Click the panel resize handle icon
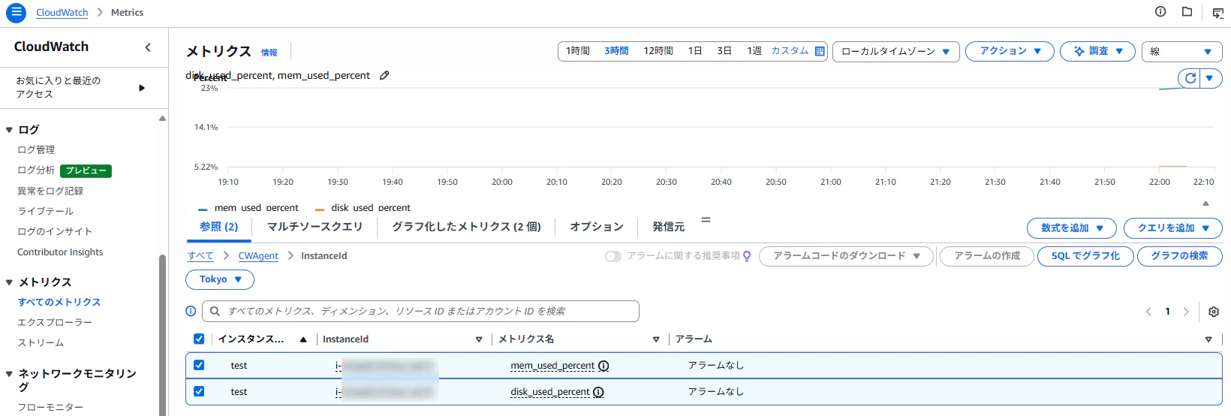 [x=706, y=220]
